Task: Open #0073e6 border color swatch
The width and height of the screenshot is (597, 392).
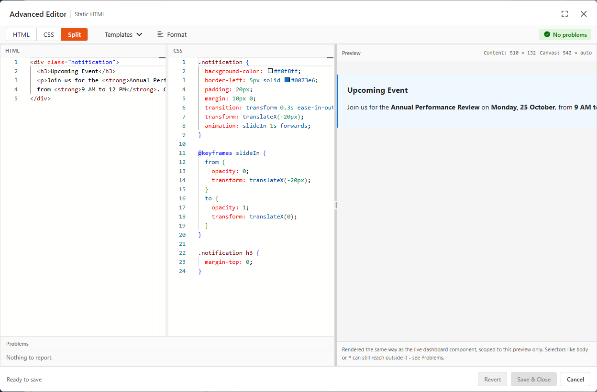Action: coord(287,80)
